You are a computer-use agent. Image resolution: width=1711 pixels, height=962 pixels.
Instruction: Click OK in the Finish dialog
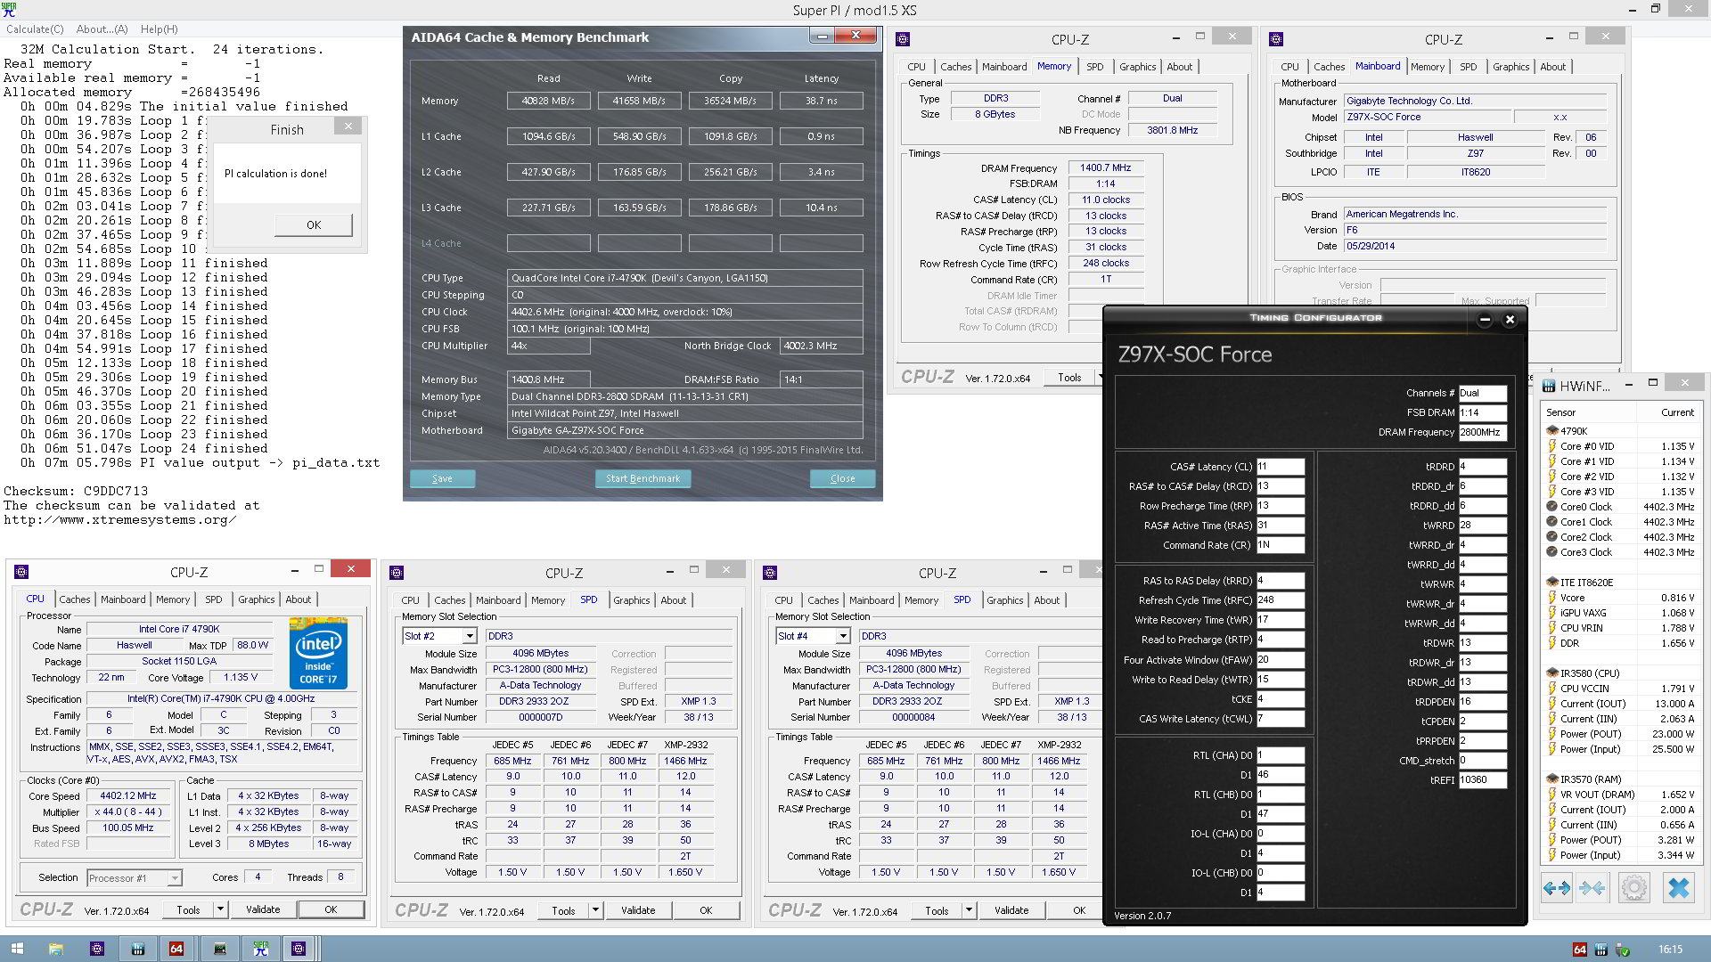pyautogui.click(x=314, y=224)
